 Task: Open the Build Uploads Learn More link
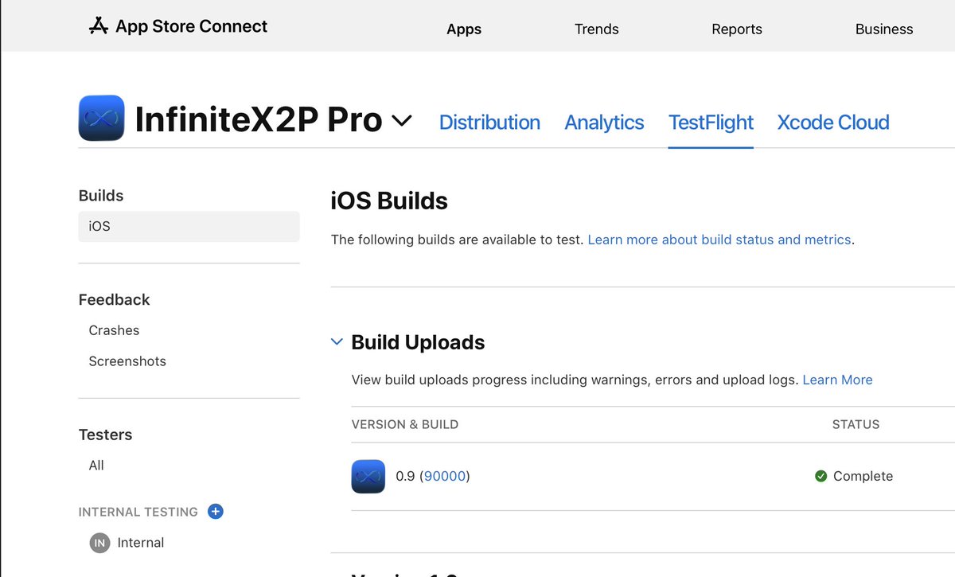(837, 380)
